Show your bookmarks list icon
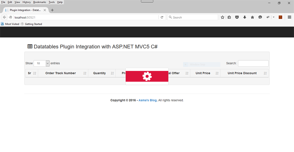The height and width of the screenshot is (152, 294). click(x=229, y=17)
